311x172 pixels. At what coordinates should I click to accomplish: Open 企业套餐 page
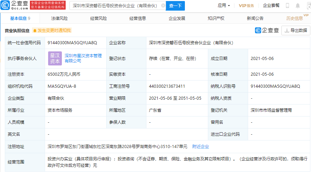(271, 5)
